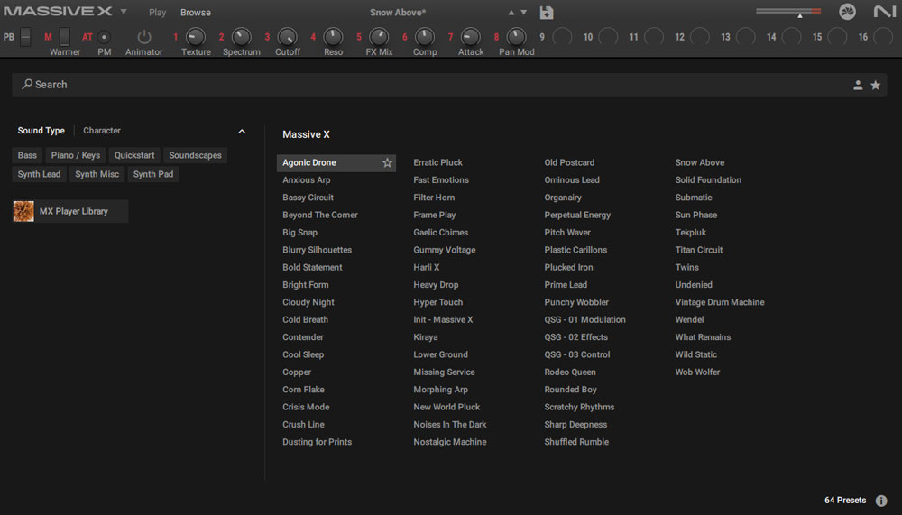Load next preset with down arrow
This screenshot has width=902, height=515.
(x=523, y=12)
